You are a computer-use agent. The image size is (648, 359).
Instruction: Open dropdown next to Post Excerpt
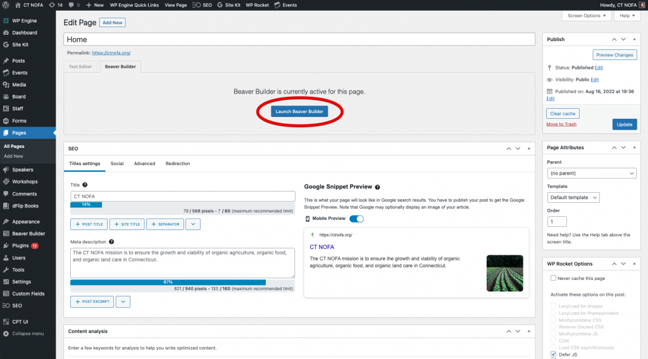click(x=123, y=301)
